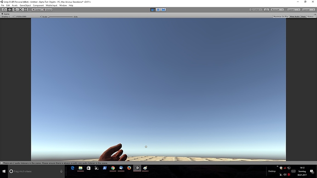
Task: Open the Layout dropdown
Action: point(309,10)
